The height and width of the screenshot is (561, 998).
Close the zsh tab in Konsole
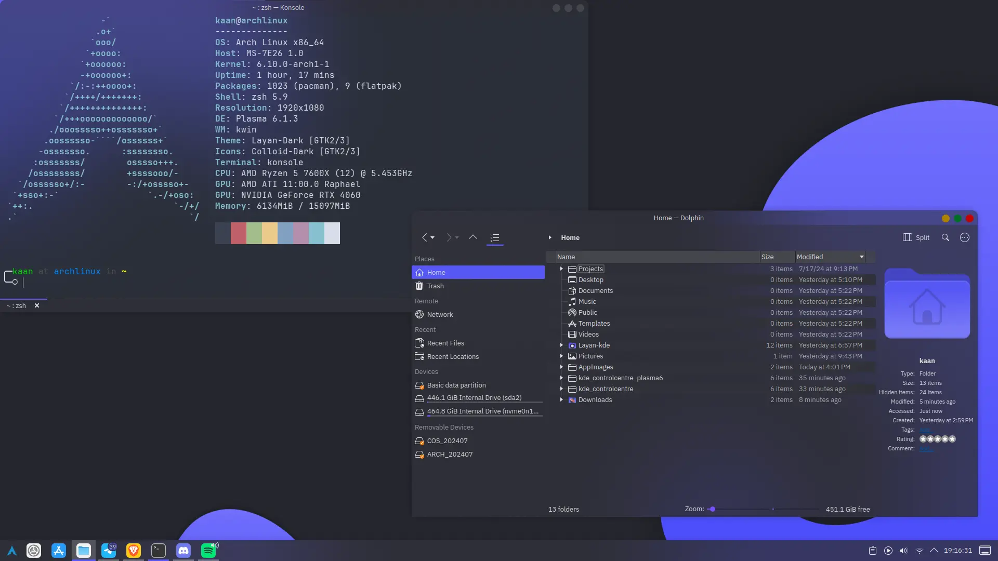click(x=37, y=305)
